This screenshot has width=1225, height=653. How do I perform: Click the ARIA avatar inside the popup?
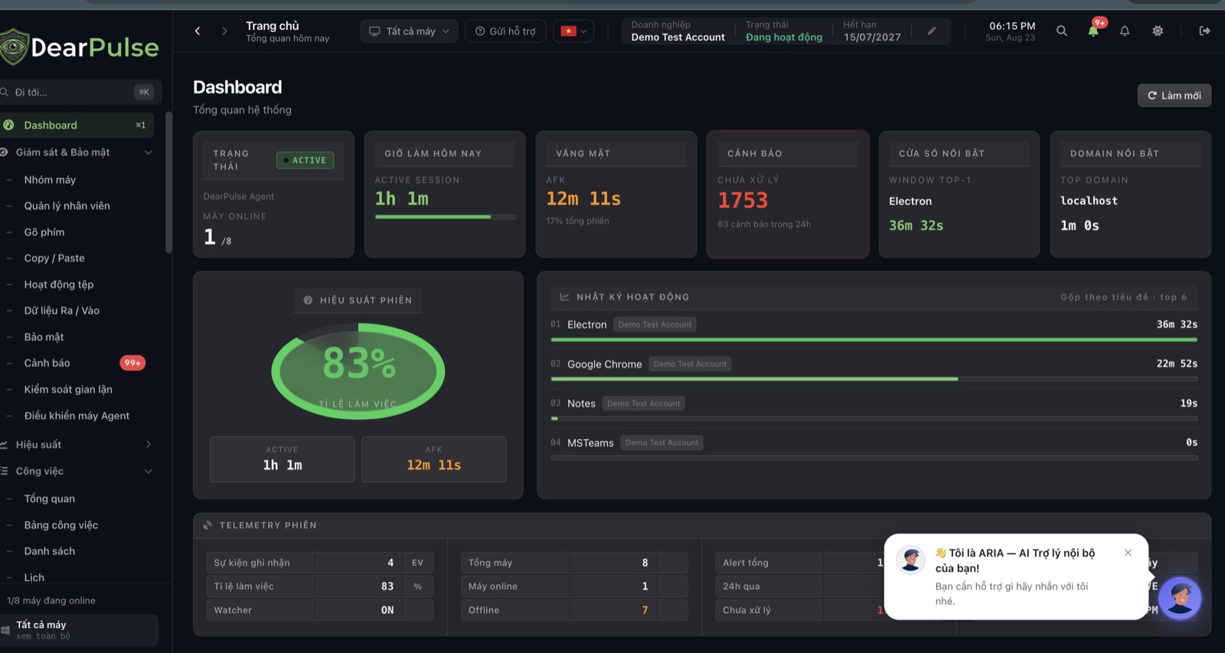910,560
